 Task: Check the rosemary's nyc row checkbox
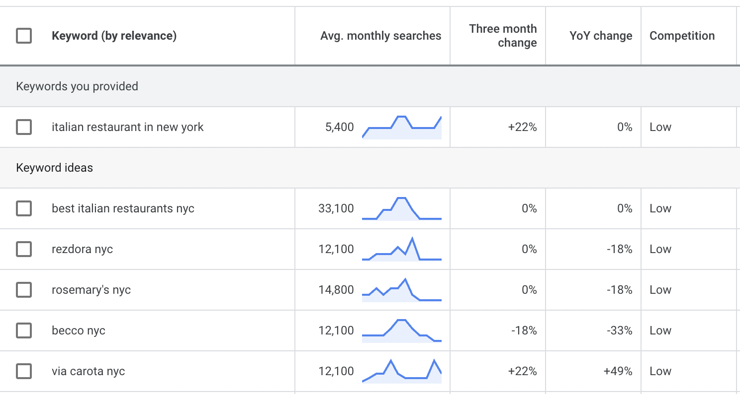[24, 290]
